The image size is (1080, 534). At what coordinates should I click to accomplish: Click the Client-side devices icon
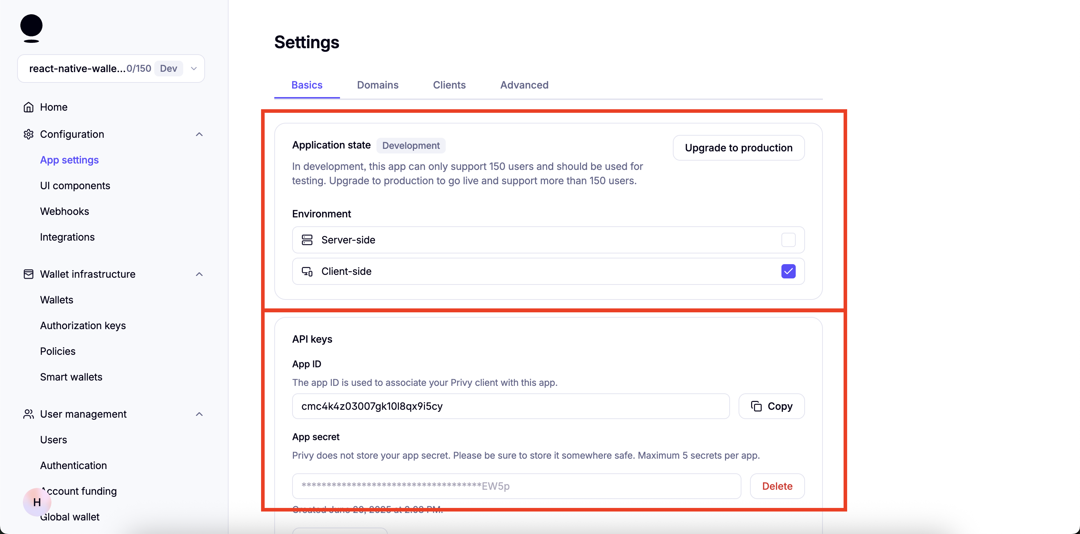pyautogui.click(x=307, y=271)
